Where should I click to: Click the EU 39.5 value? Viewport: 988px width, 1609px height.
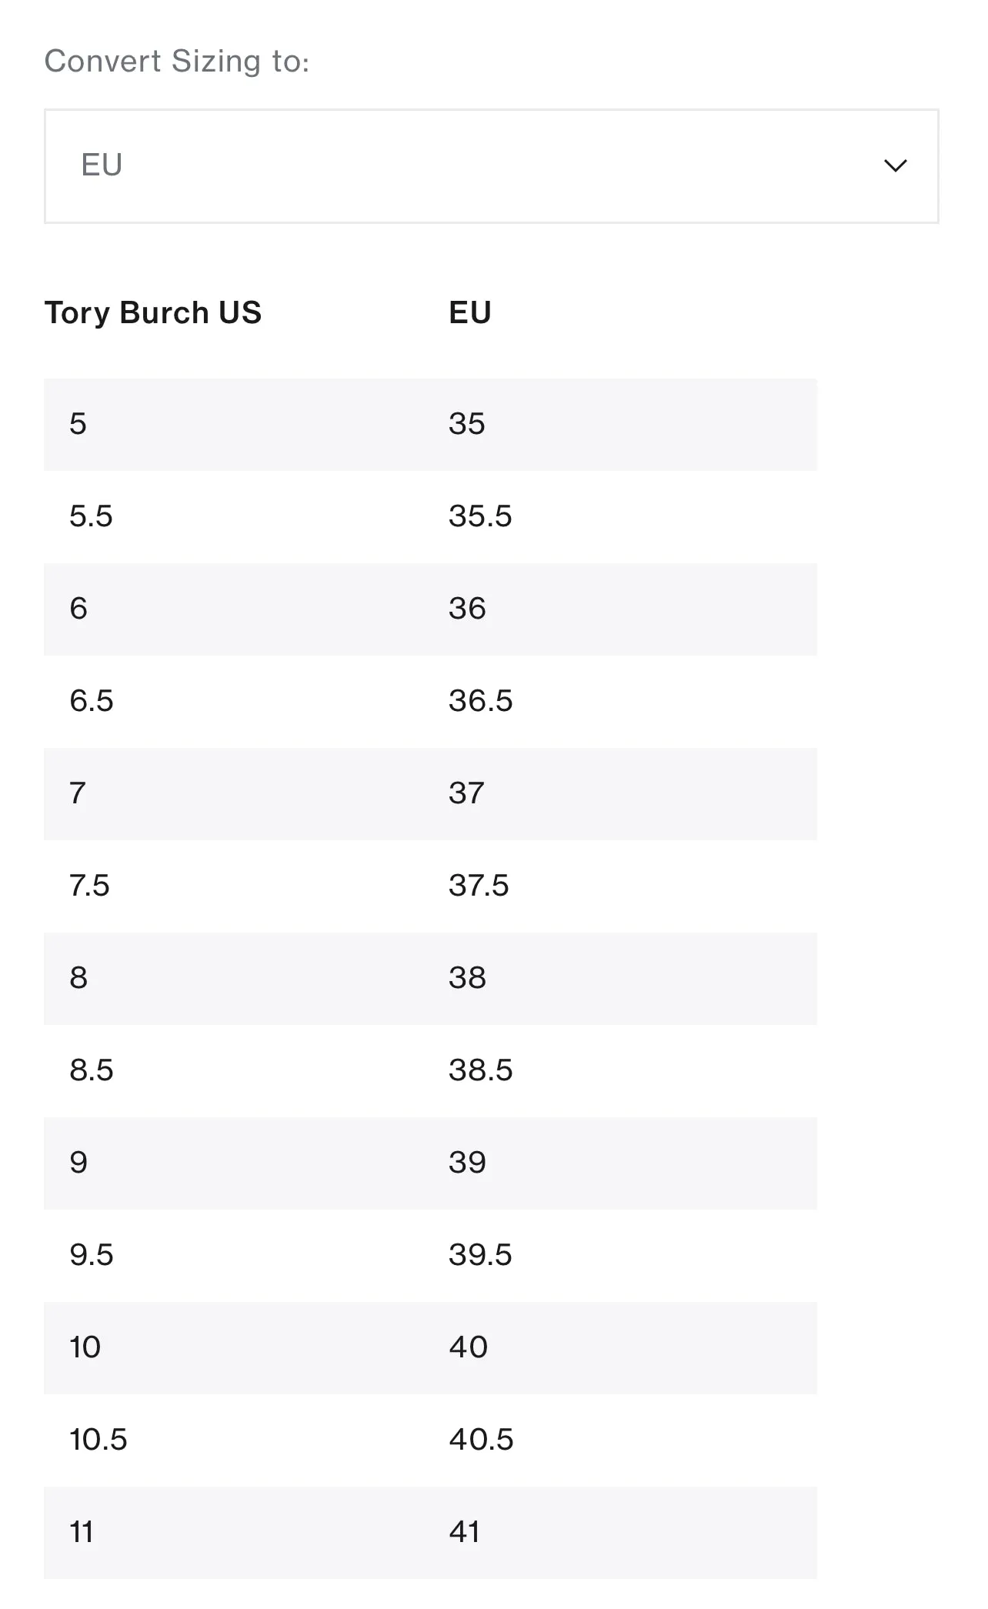point(480,1255)
